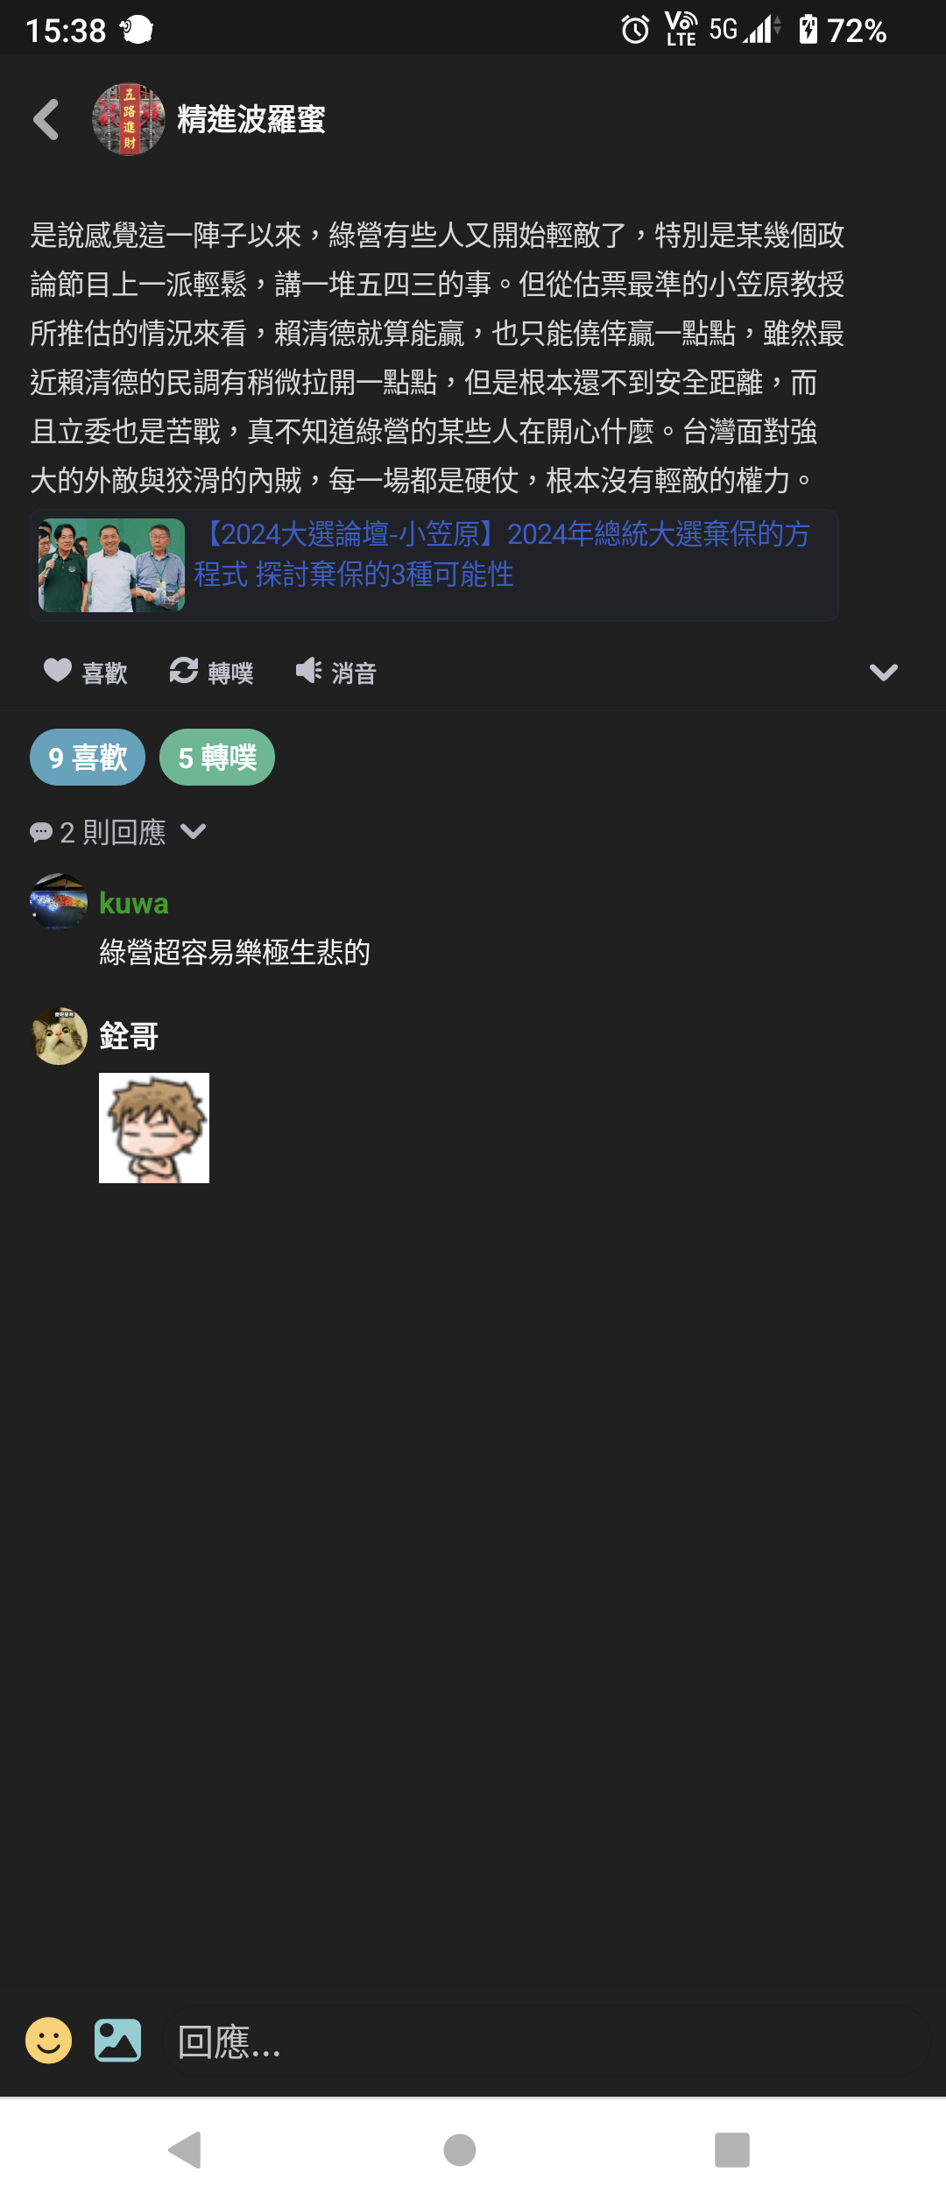Attach a picture with image icon
Screen dimensions: 946x2207
coord(117,2041)
